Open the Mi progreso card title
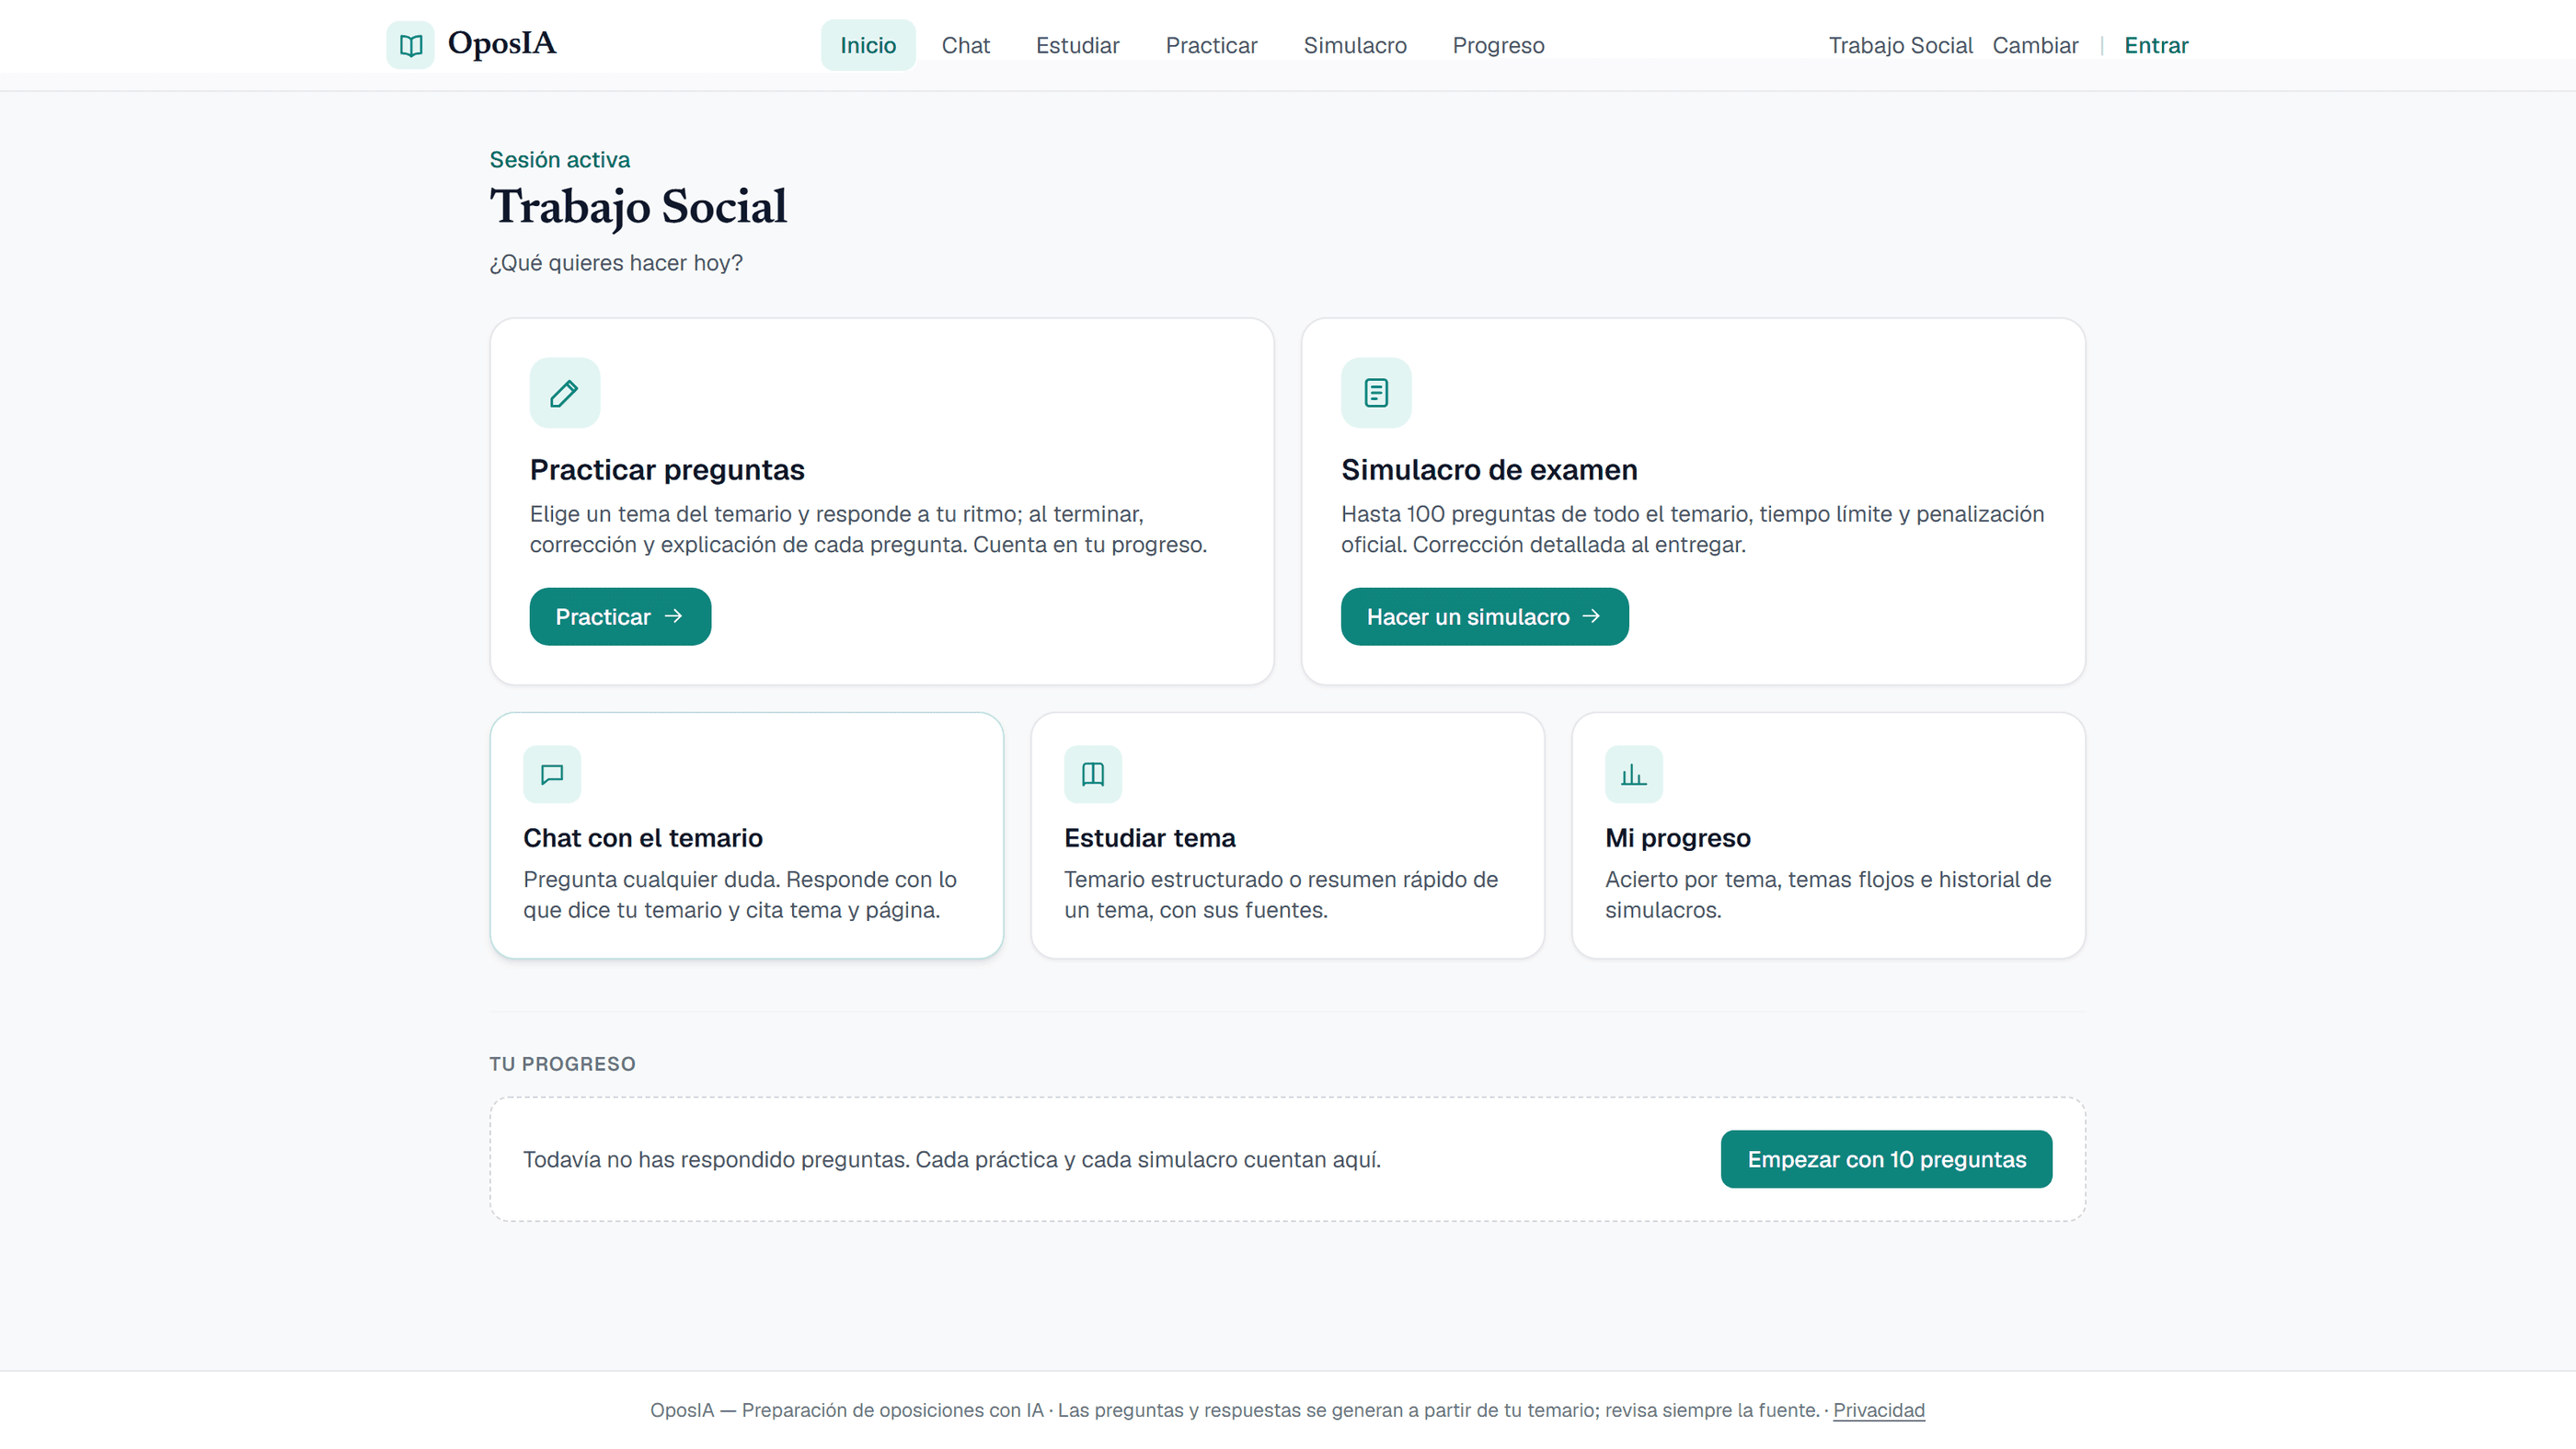 click(1678, 838)
